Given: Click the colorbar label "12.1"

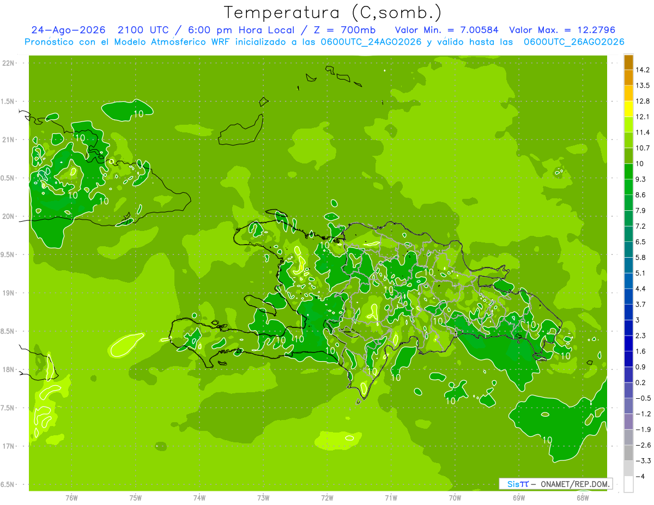Looking at the screenshot, I should [643, 117].
